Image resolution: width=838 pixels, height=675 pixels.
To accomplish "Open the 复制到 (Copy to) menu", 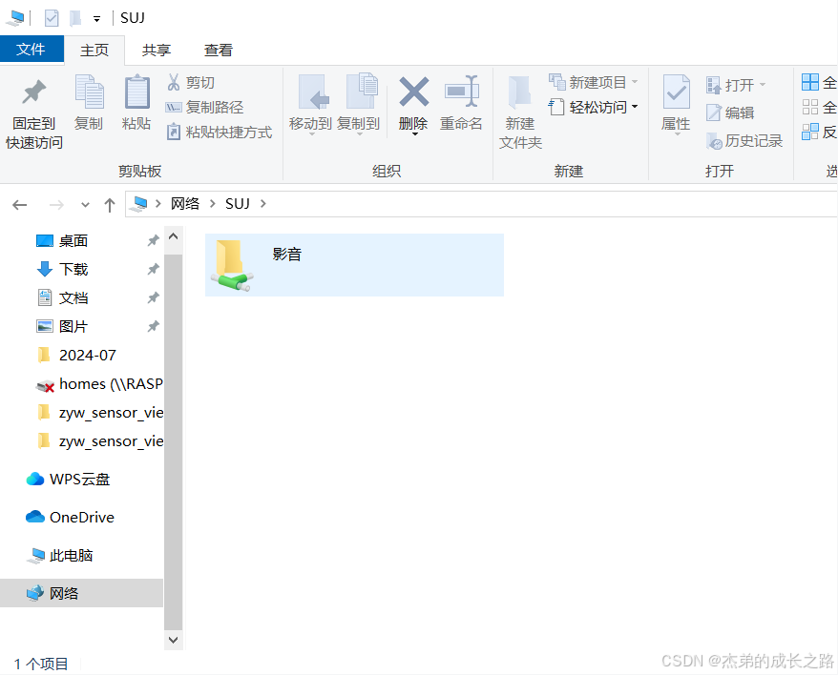I will 359,105.
